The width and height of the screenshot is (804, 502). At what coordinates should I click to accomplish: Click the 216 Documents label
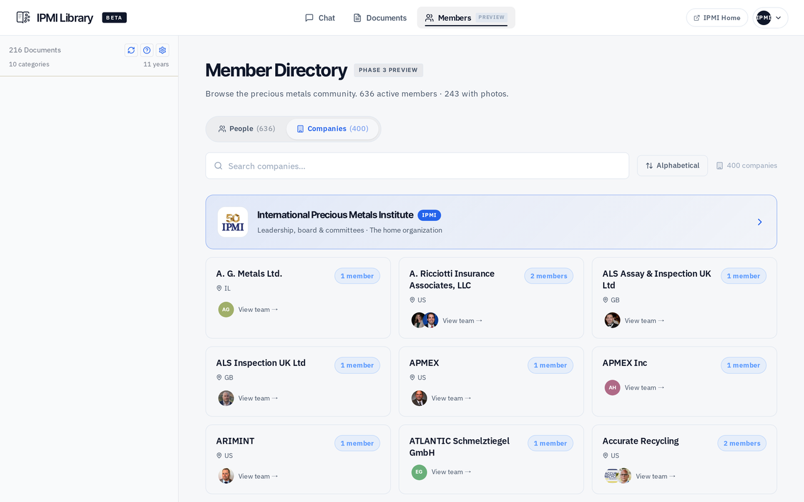click(x=35, y=50)
